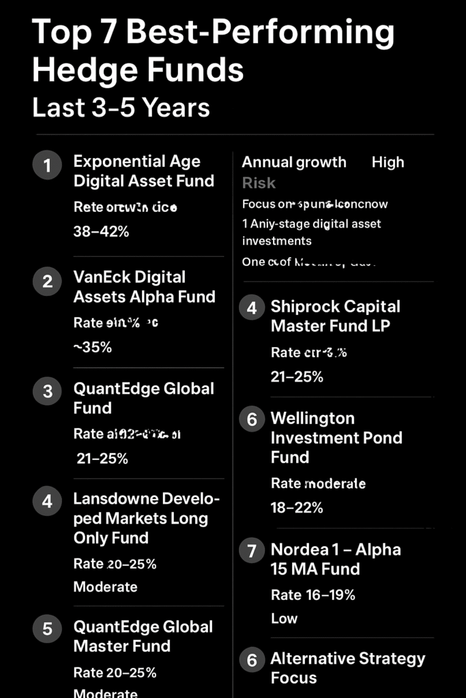Click the number 4 badge beside Shiprock Capital

pos(252,308)
